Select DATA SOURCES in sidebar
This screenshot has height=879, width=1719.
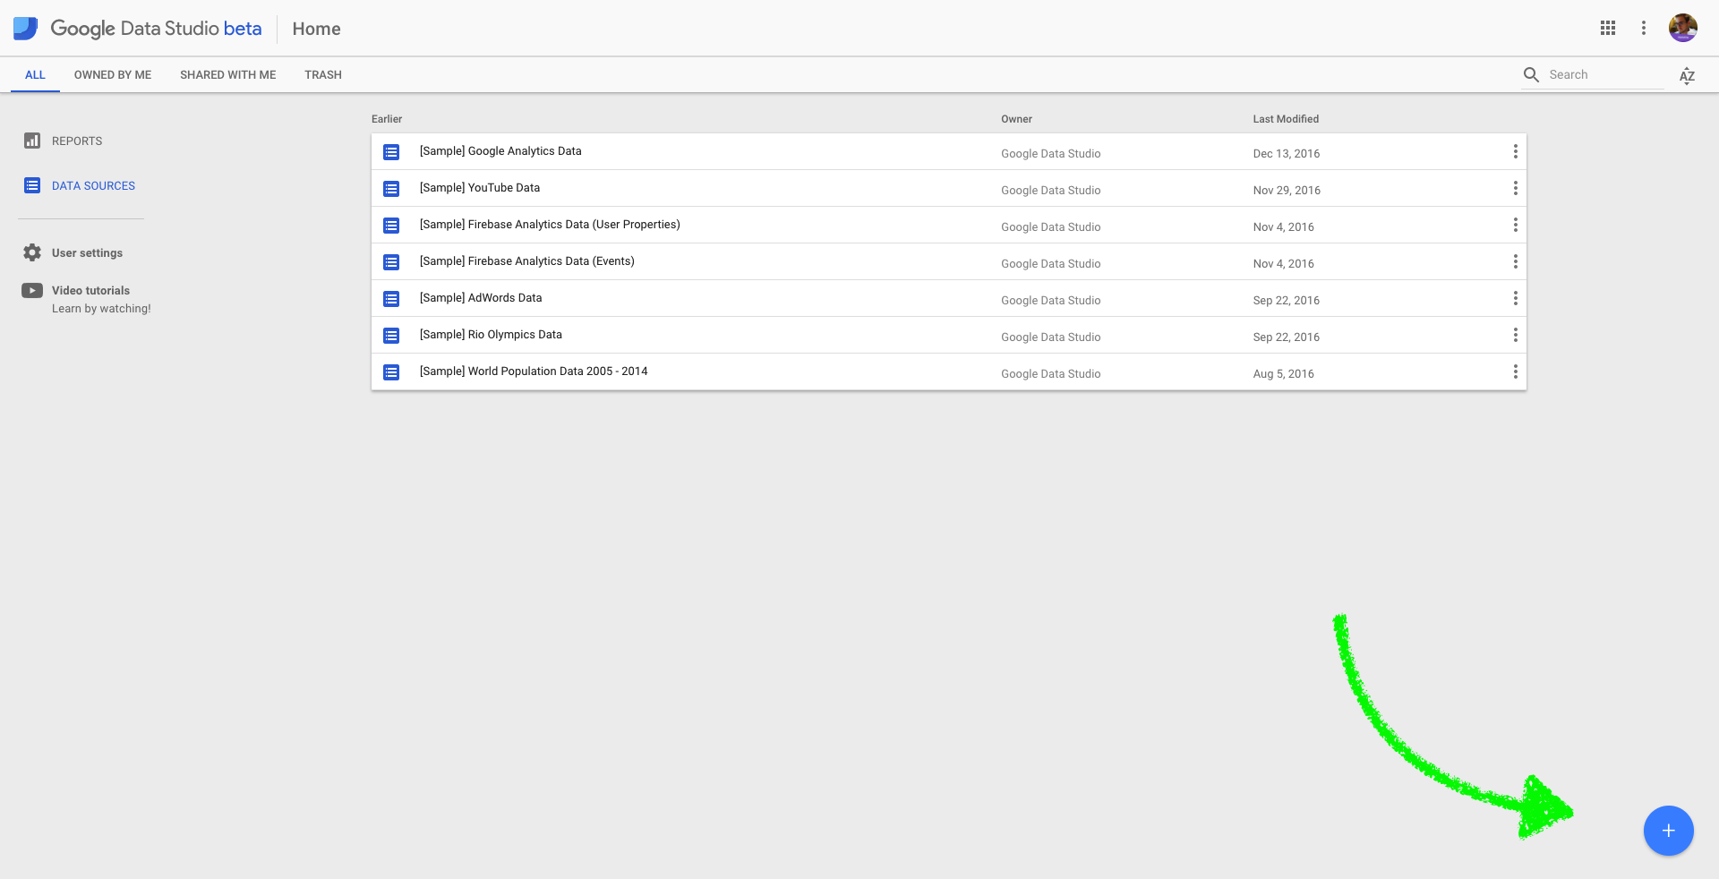[x=93, y=186]
